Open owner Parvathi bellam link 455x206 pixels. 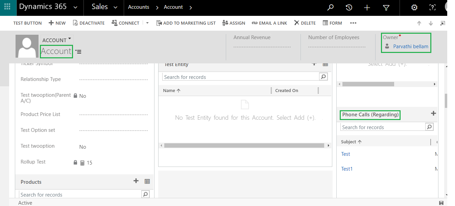click(x=411, y=47)
